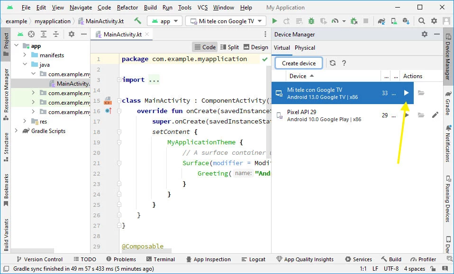Open the Resource Manager tool window in the left sidebar
Image resolution: width=454 pixels, height=274 pixels.
6,95
